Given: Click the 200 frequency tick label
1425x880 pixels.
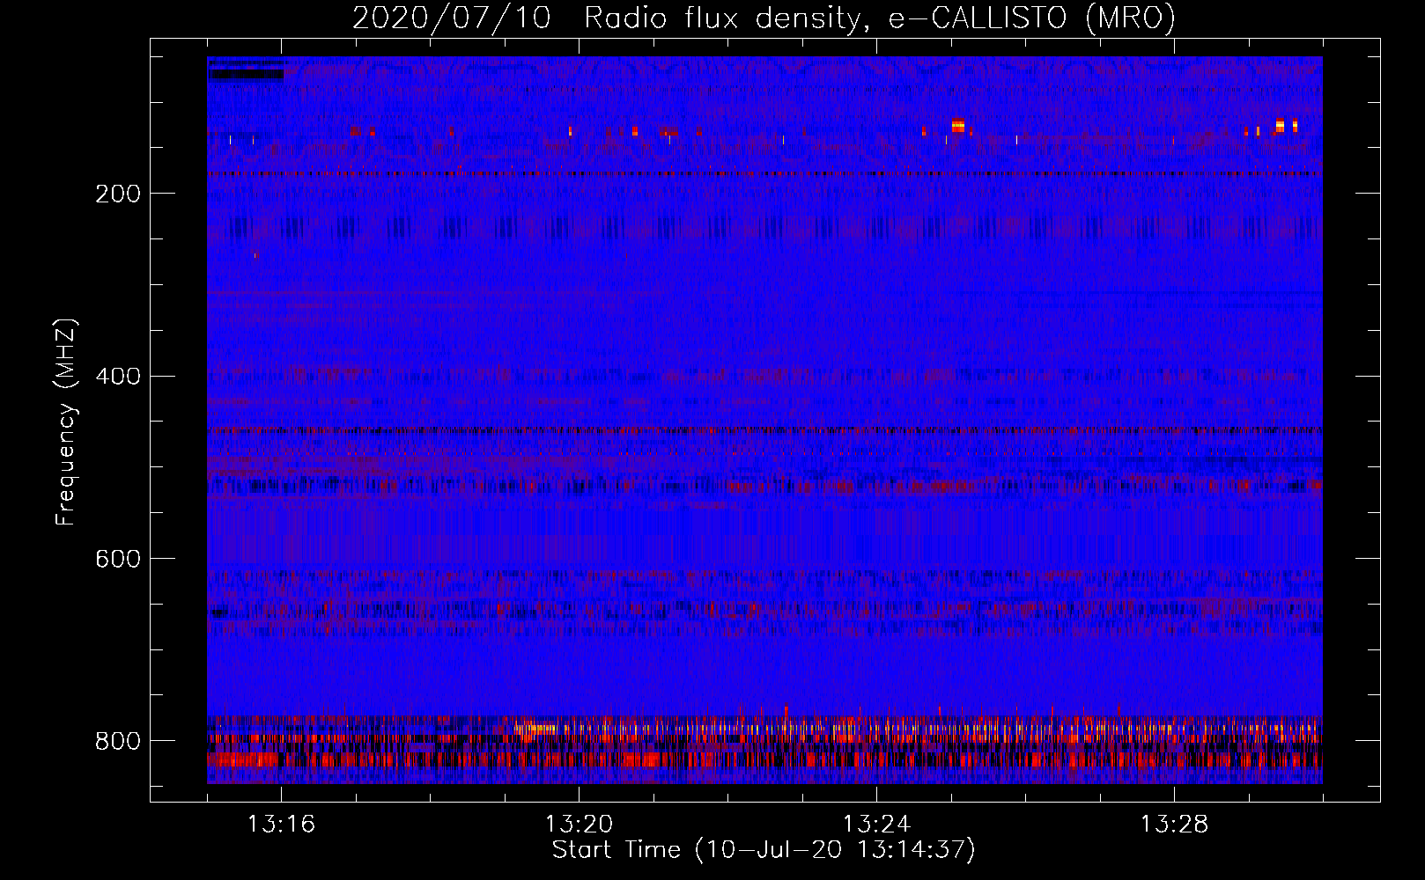Looking at the screenshot, I should click(118, 194).
